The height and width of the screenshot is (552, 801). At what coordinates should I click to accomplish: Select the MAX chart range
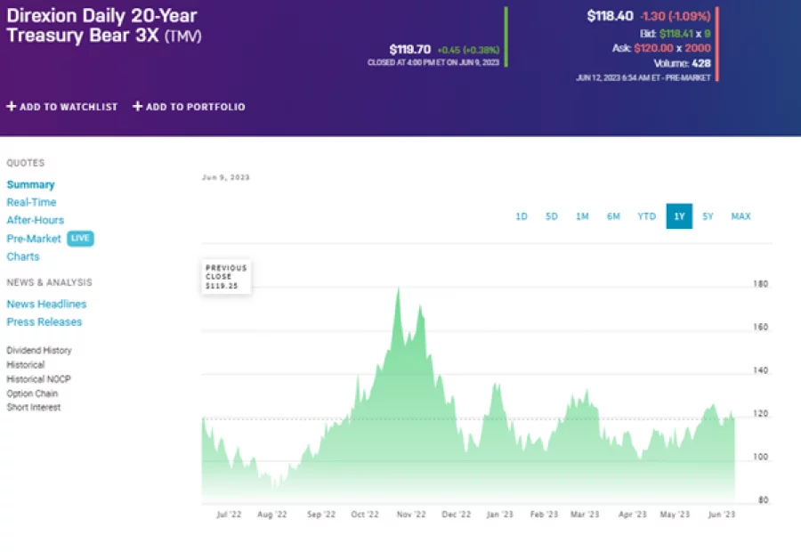tap(740, 216)
